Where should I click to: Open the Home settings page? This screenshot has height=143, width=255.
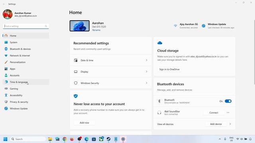(26, 36)
